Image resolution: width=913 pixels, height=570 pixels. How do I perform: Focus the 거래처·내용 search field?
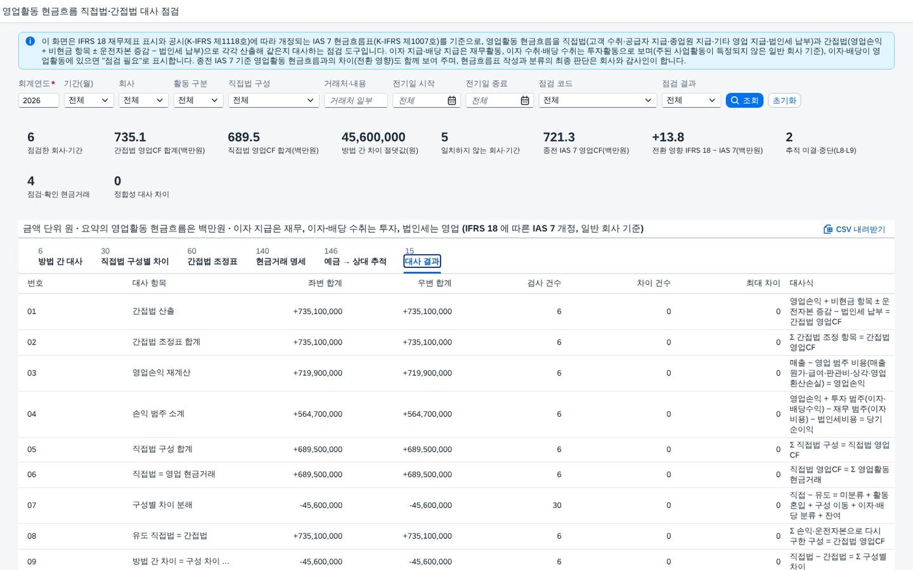[x=356, y=100]
